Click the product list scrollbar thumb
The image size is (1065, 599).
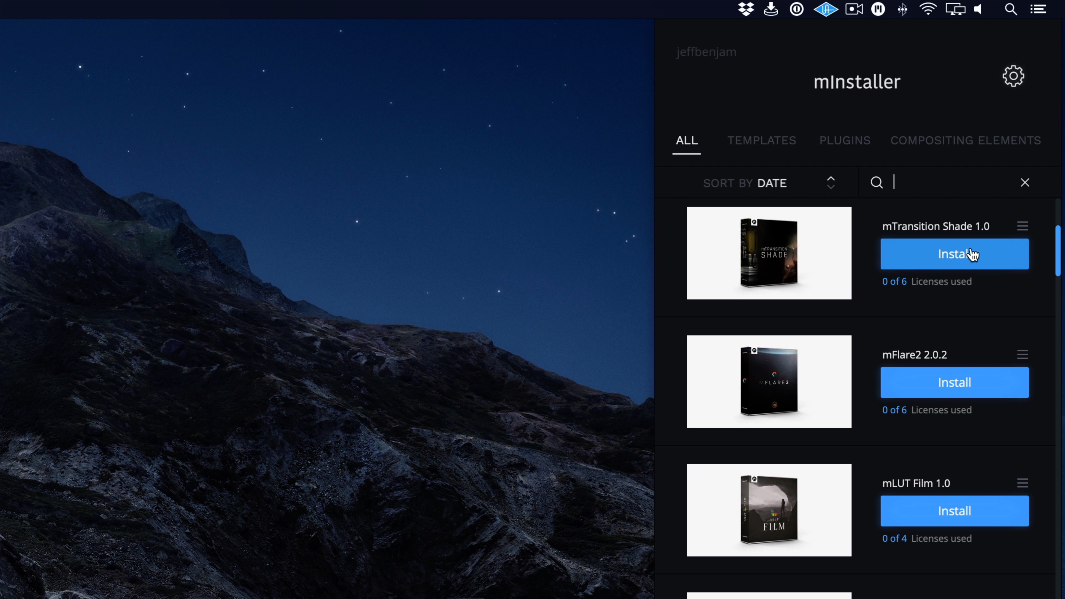(1058, 250)
